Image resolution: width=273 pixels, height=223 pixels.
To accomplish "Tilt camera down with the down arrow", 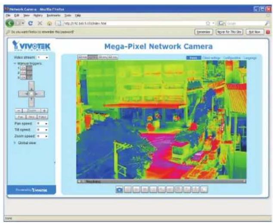I will (31, 102).
